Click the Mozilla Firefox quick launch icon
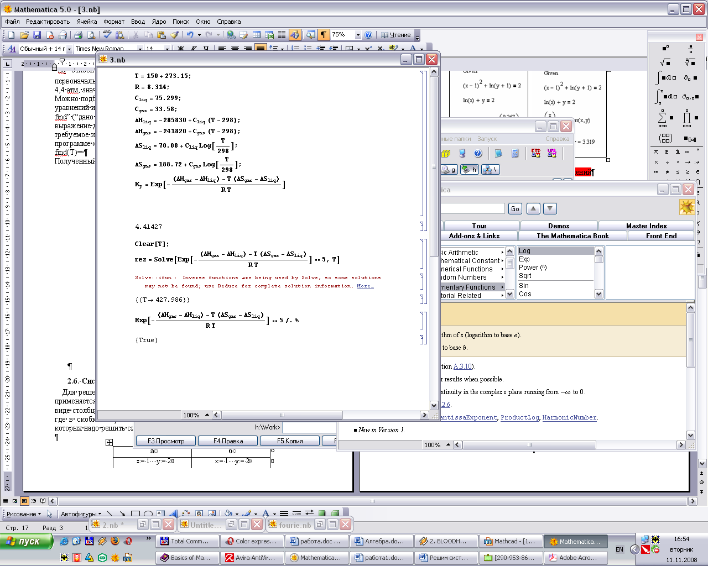 point(115,541)
